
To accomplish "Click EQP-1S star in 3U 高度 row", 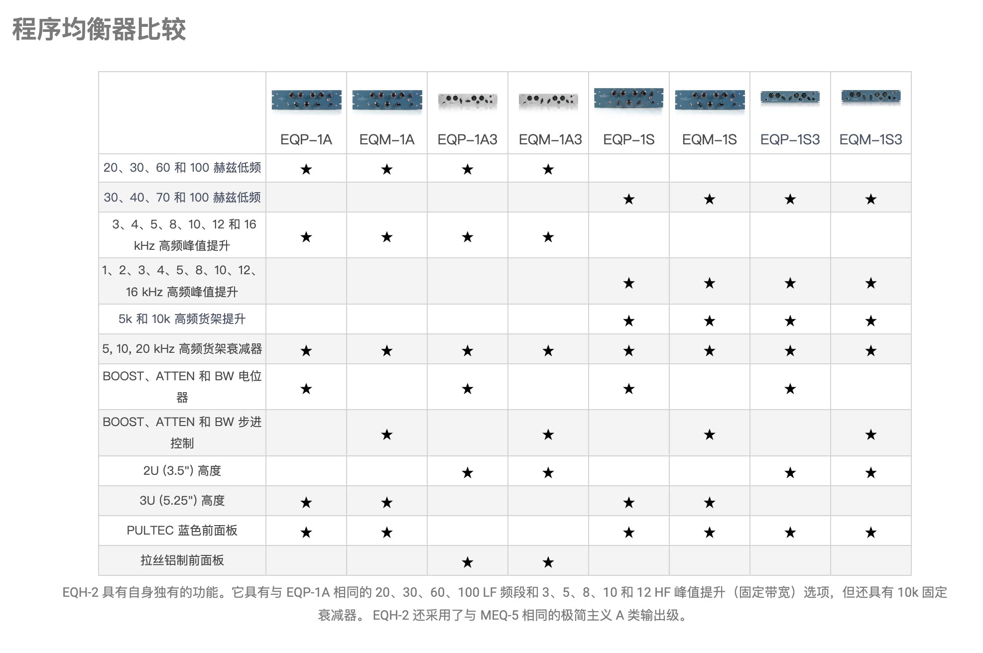I will (x=629, y=503).
